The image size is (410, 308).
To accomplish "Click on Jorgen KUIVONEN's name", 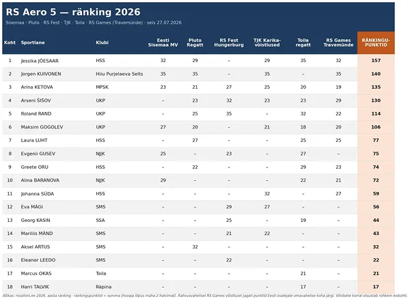I will coord(41,74).
